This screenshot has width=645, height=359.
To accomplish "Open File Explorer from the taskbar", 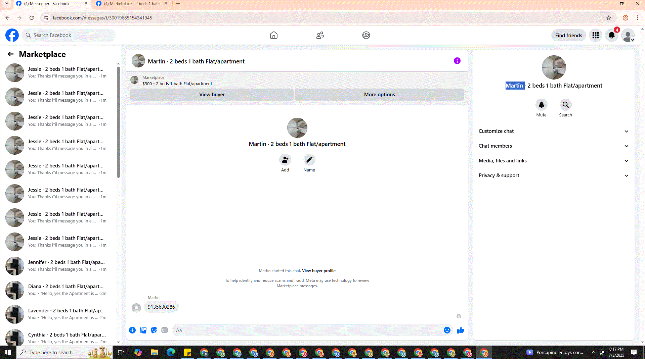I will (x=154, y=352).
